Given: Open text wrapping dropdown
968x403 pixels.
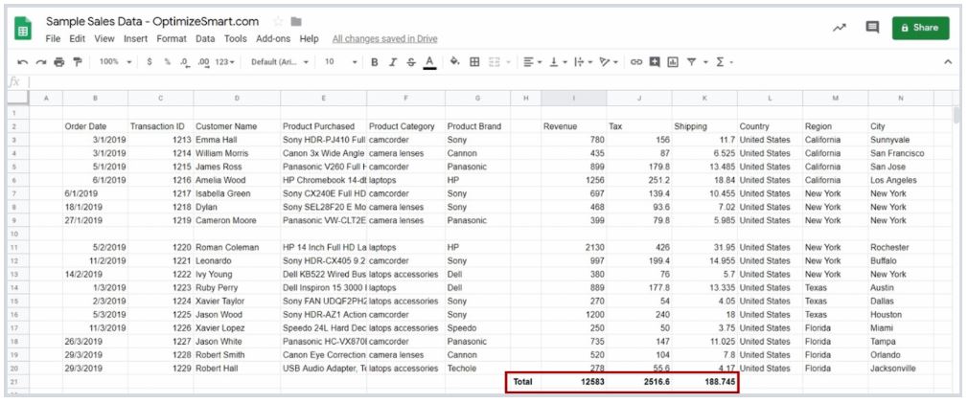Looking at the screenshot, I should click(x=583, y=62).
